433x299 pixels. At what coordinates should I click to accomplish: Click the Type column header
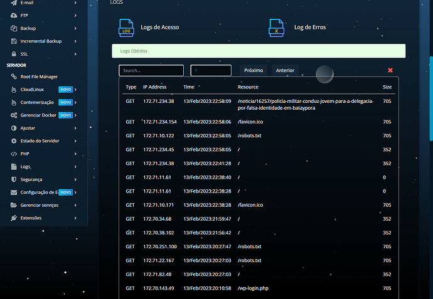[x=131, y=87]
